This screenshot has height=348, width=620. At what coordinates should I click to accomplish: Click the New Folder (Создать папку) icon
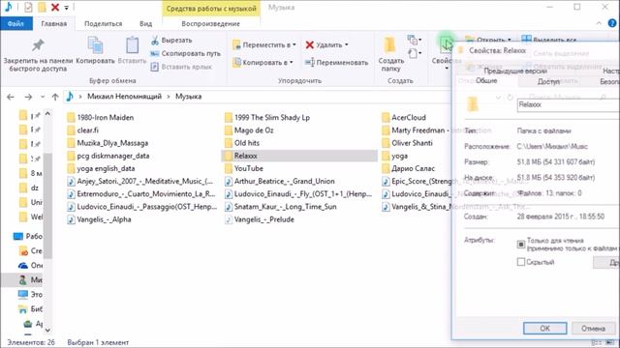click(x=389, y=45)
